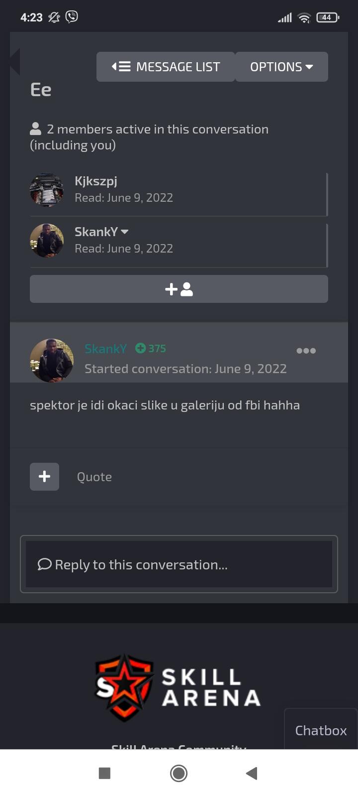Open the MESSAGE LIST button
The image size is (358, 797).
point(166,67)
